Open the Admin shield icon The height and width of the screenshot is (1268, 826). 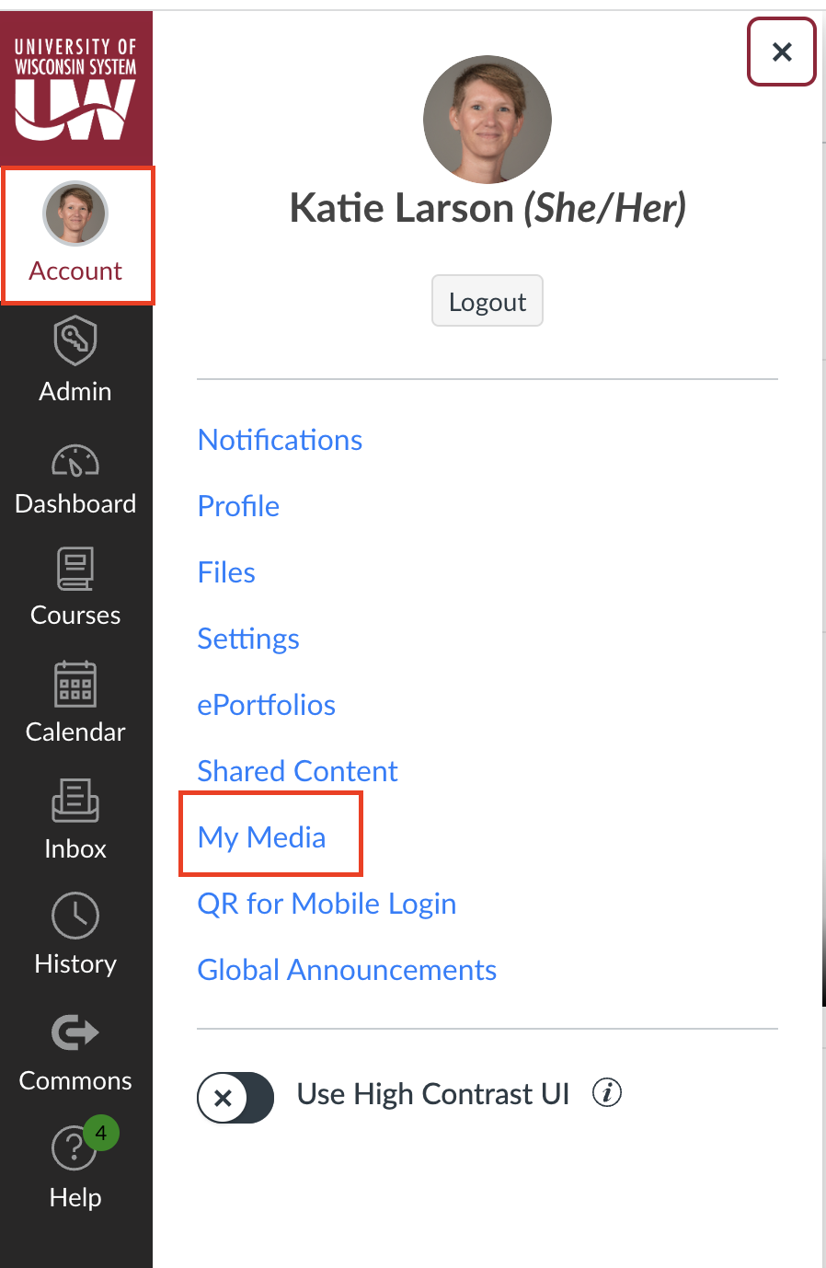point(75,341)
